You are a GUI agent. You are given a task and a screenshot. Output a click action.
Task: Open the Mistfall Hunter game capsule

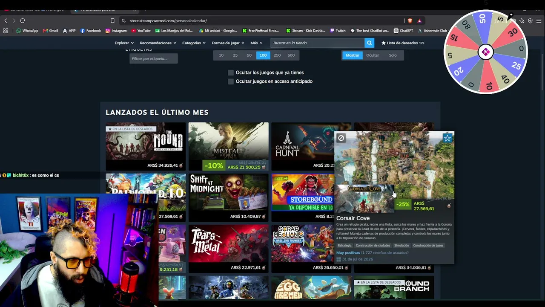[x=229, y=146]
